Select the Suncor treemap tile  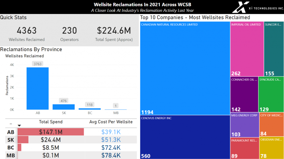[274, 49]
